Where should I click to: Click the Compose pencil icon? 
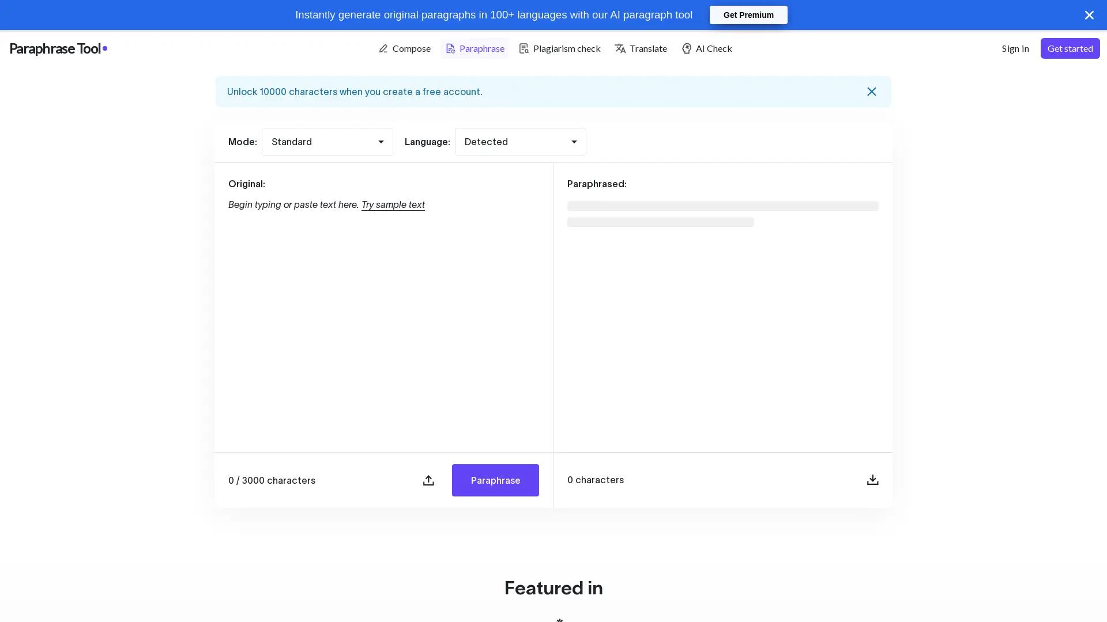[x=383, y=48]
